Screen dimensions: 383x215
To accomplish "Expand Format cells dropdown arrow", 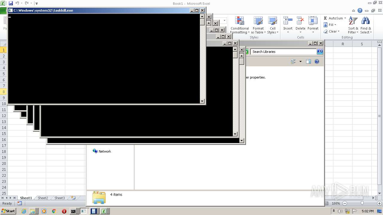I will click(x=313, y=32).
